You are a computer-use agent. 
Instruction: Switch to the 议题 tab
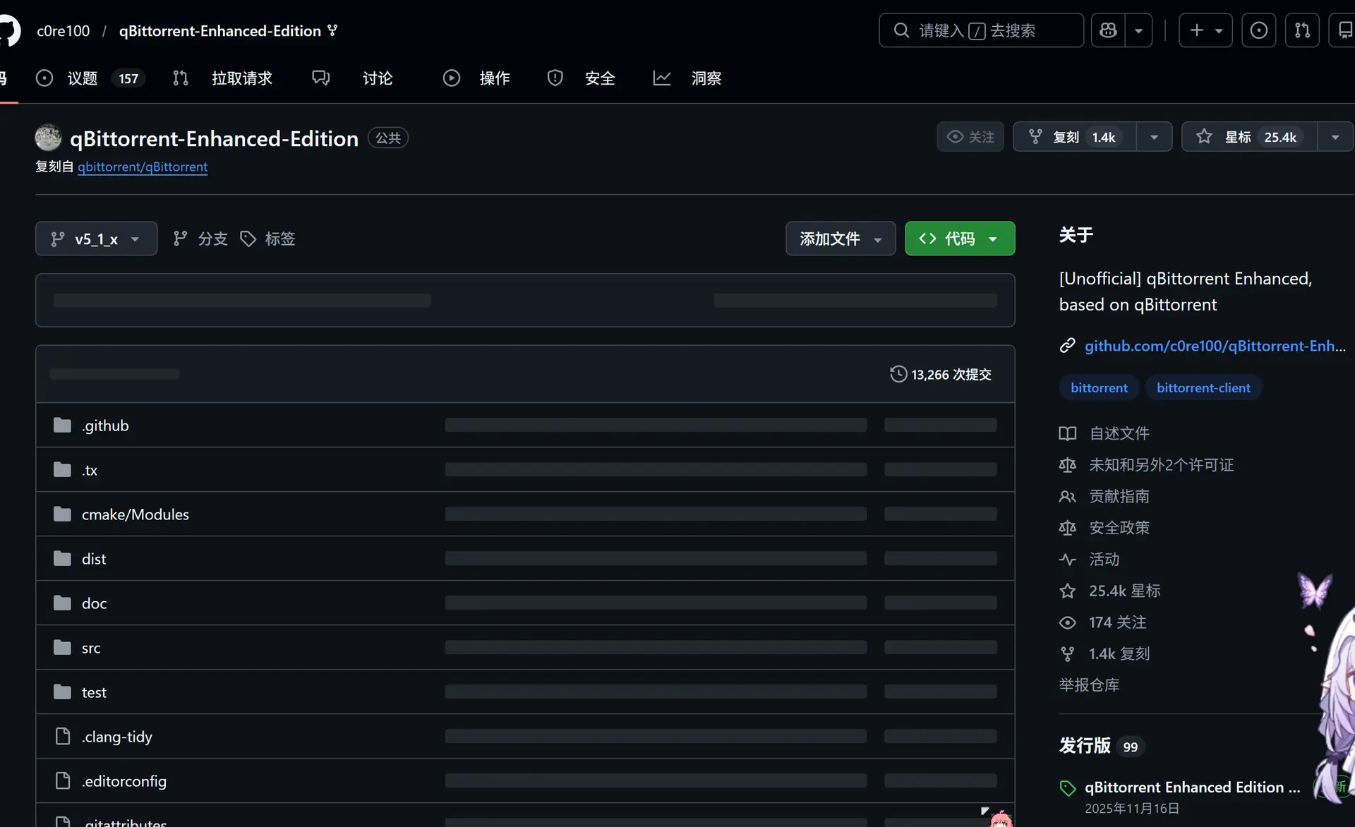click(x=90, y=78)
